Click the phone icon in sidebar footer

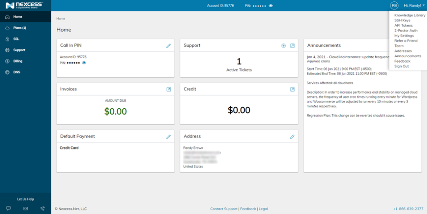(43, 208)
